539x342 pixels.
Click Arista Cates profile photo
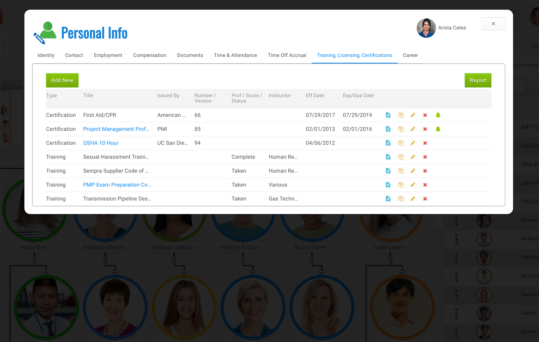point(426,28)
